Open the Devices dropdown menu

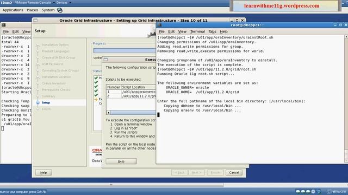tap(64, 3)
